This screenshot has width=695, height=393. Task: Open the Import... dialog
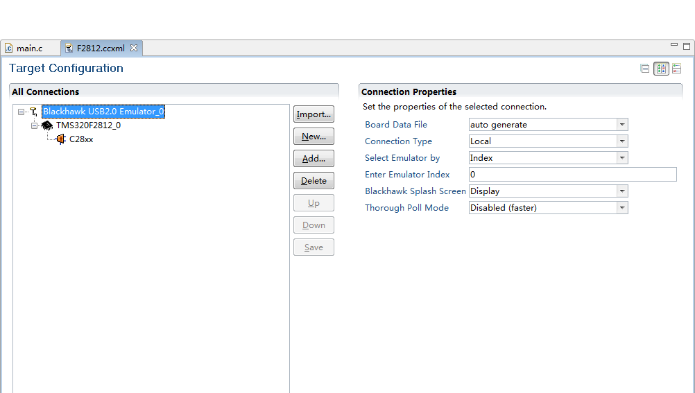(x=314, y=114)
